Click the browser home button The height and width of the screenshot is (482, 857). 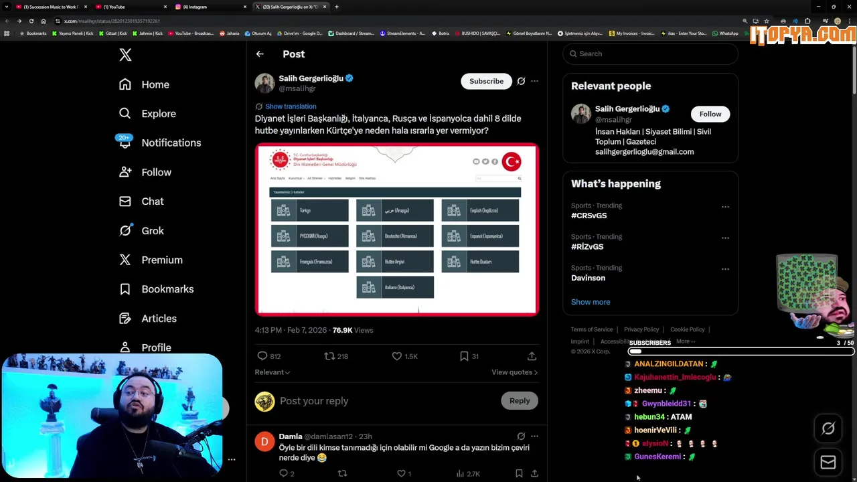click(44, 21)
